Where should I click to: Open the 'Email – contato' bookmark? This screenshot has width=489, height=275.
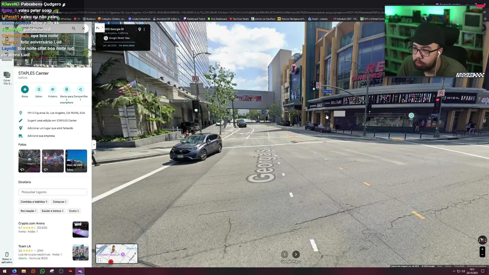point(318,19)
